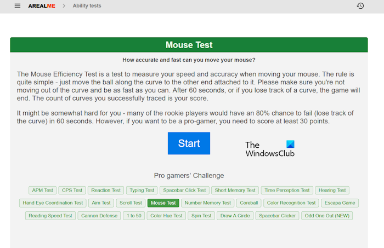This screenshot has height=248, width=384.
Task: Open the hamburger menu icon
Action: click(x=18, y=6)
